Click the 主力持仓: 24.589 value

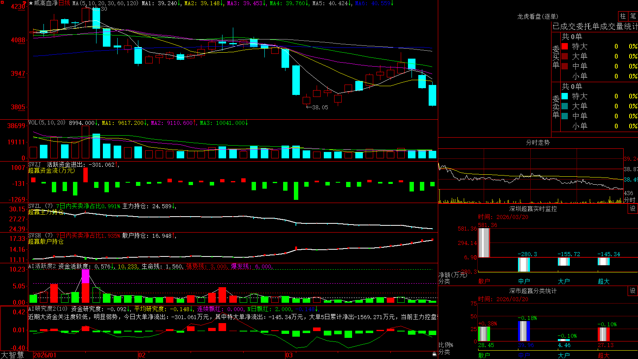point(148,206)
